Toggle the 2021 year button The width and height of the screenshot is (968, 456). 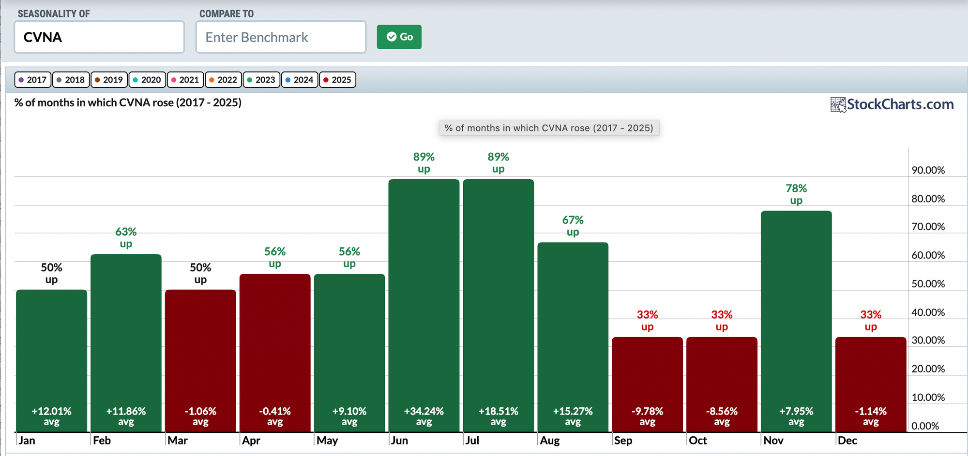pyautogui.click(x=185, y=80)
